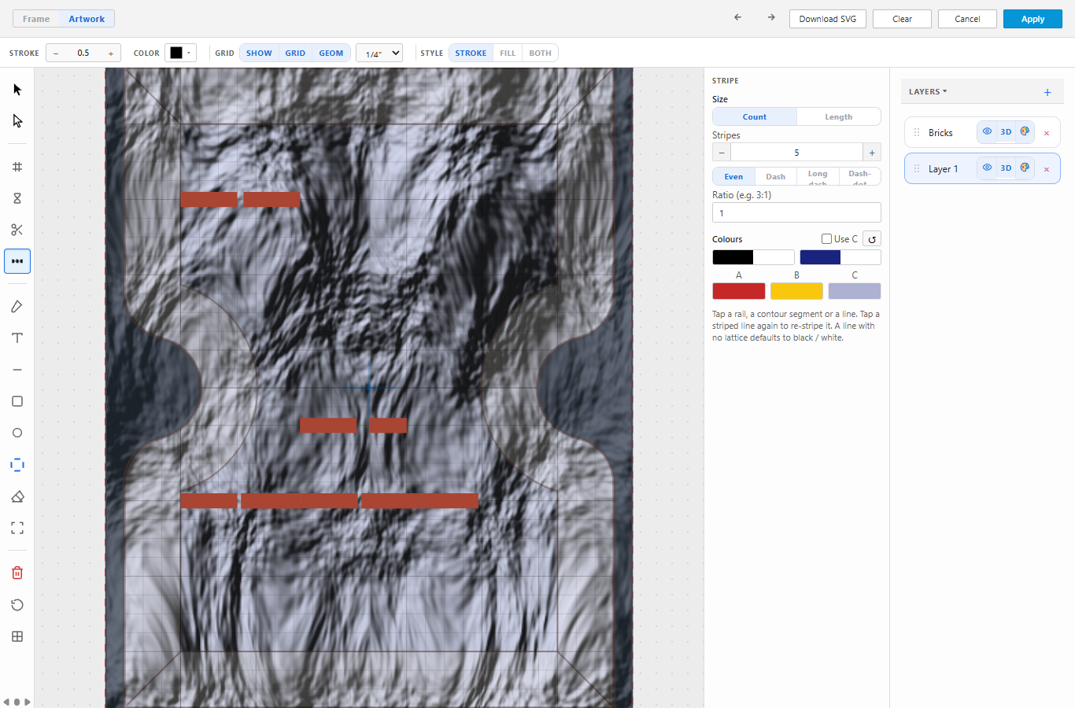1075x708 pixels.
Task: Toggle the Use C checkbox
Action: (x=826, y=238)
